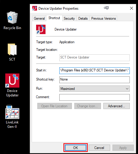The height and width of the screenshot is (154, 138).
Task: Confirm the dialog with the OK button
Action: tap(75, 148)
